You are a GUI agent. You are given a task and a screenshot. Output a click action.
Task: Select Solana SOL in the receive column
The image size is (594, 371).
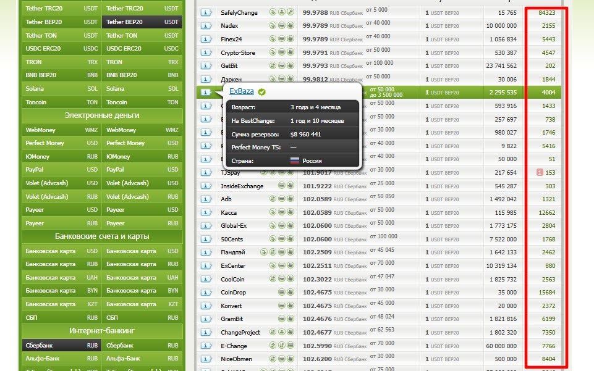point(142,88)
